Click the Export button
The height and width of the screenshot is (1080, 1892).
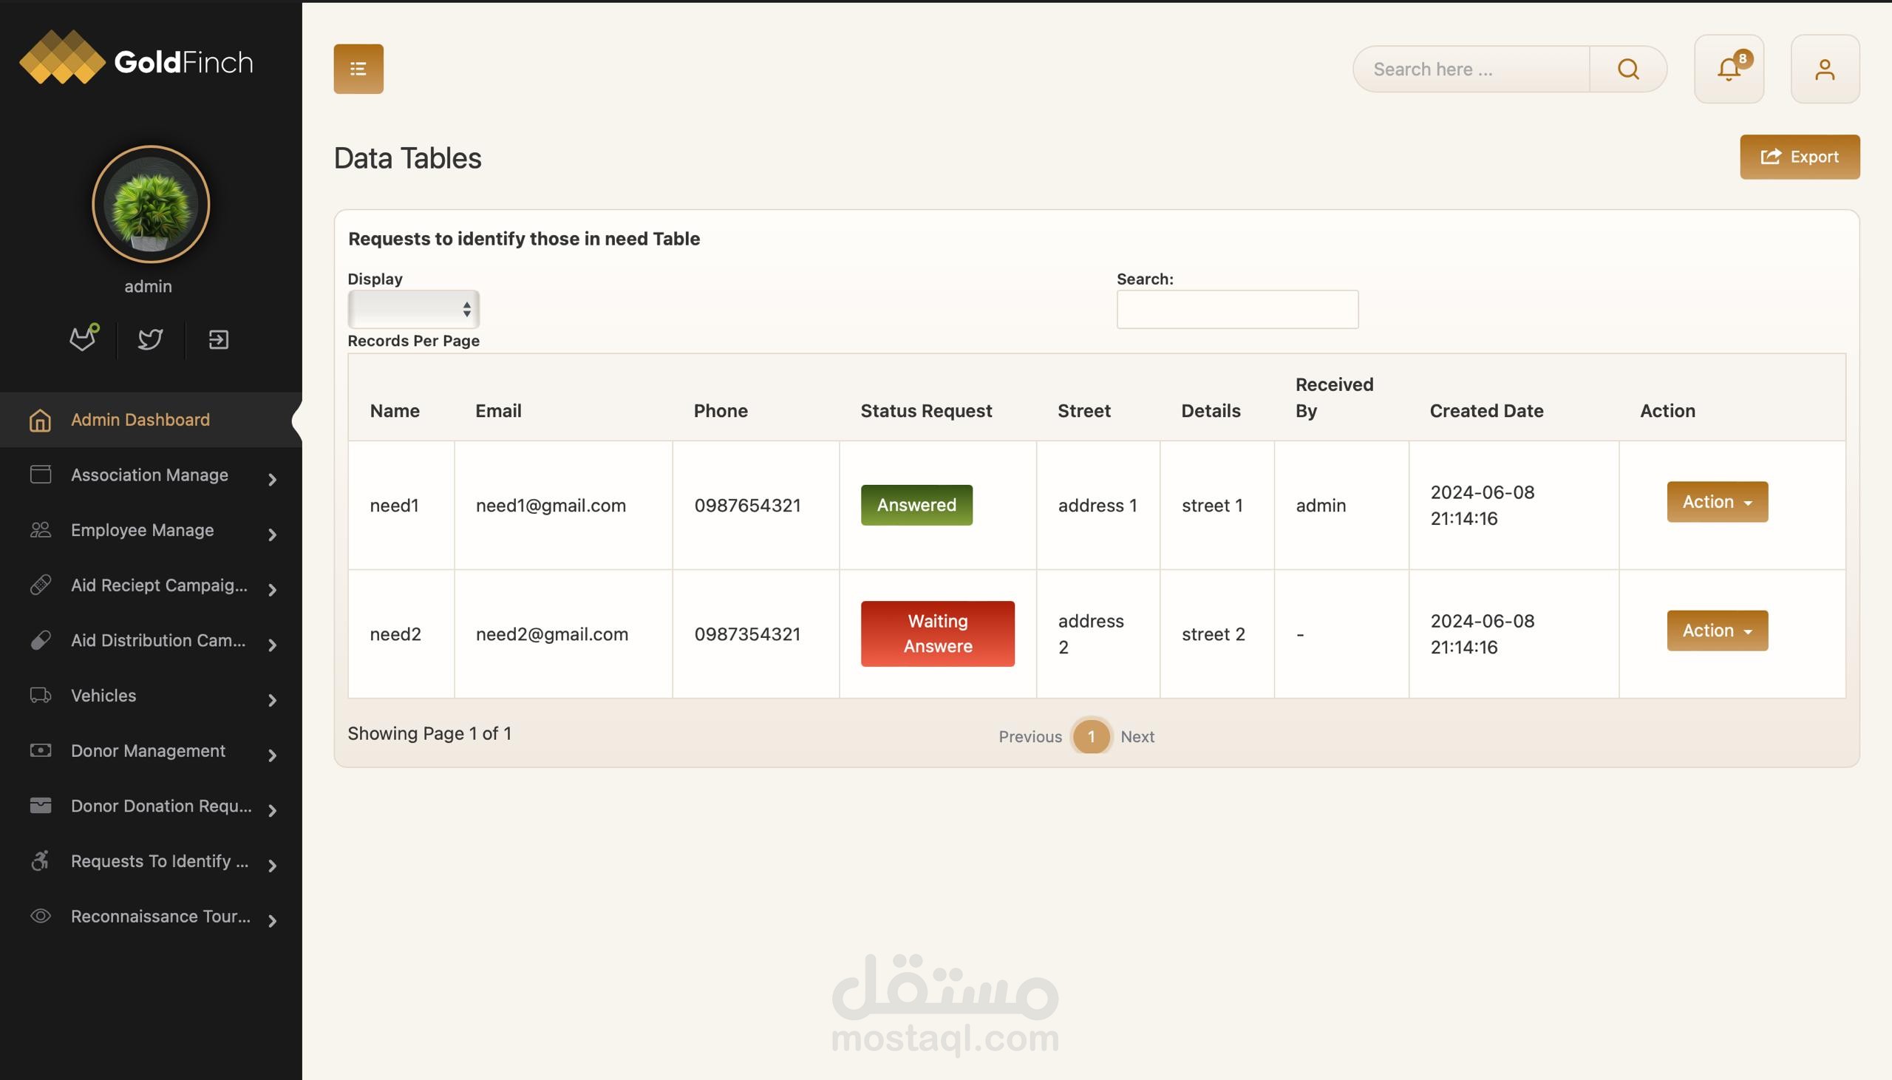(1800, 157)
